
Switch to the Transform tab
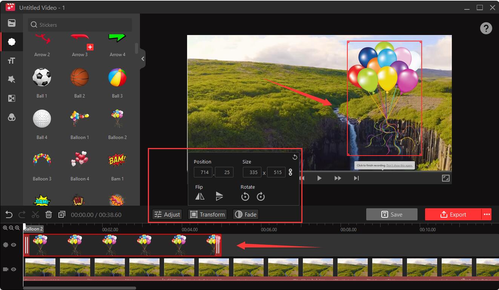(207, 214)
